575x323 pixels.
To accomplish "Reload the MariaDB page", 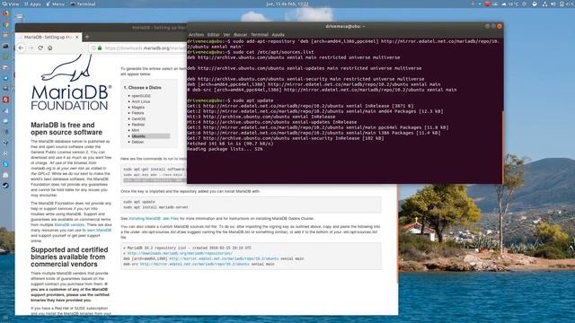I will (x=40, y=48).
